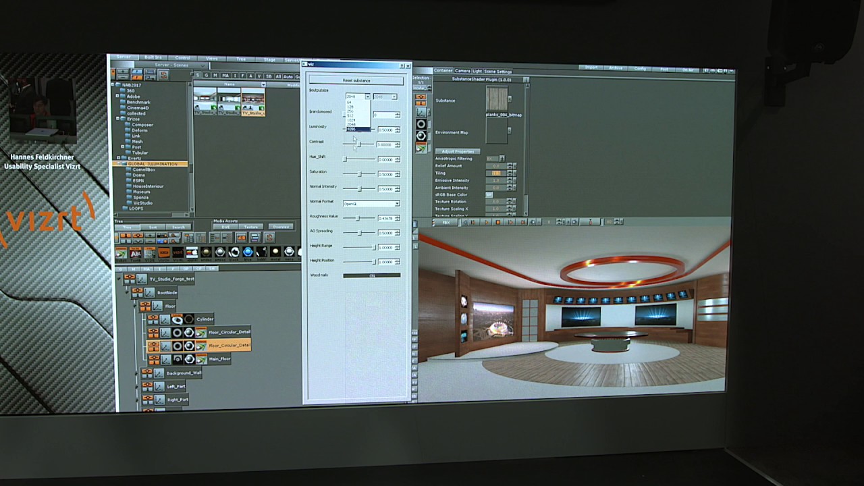The height and width of the screenshot is (486, 864).
Task: Switch to the Camera editor tab
Action: click(x=462, y=71)
